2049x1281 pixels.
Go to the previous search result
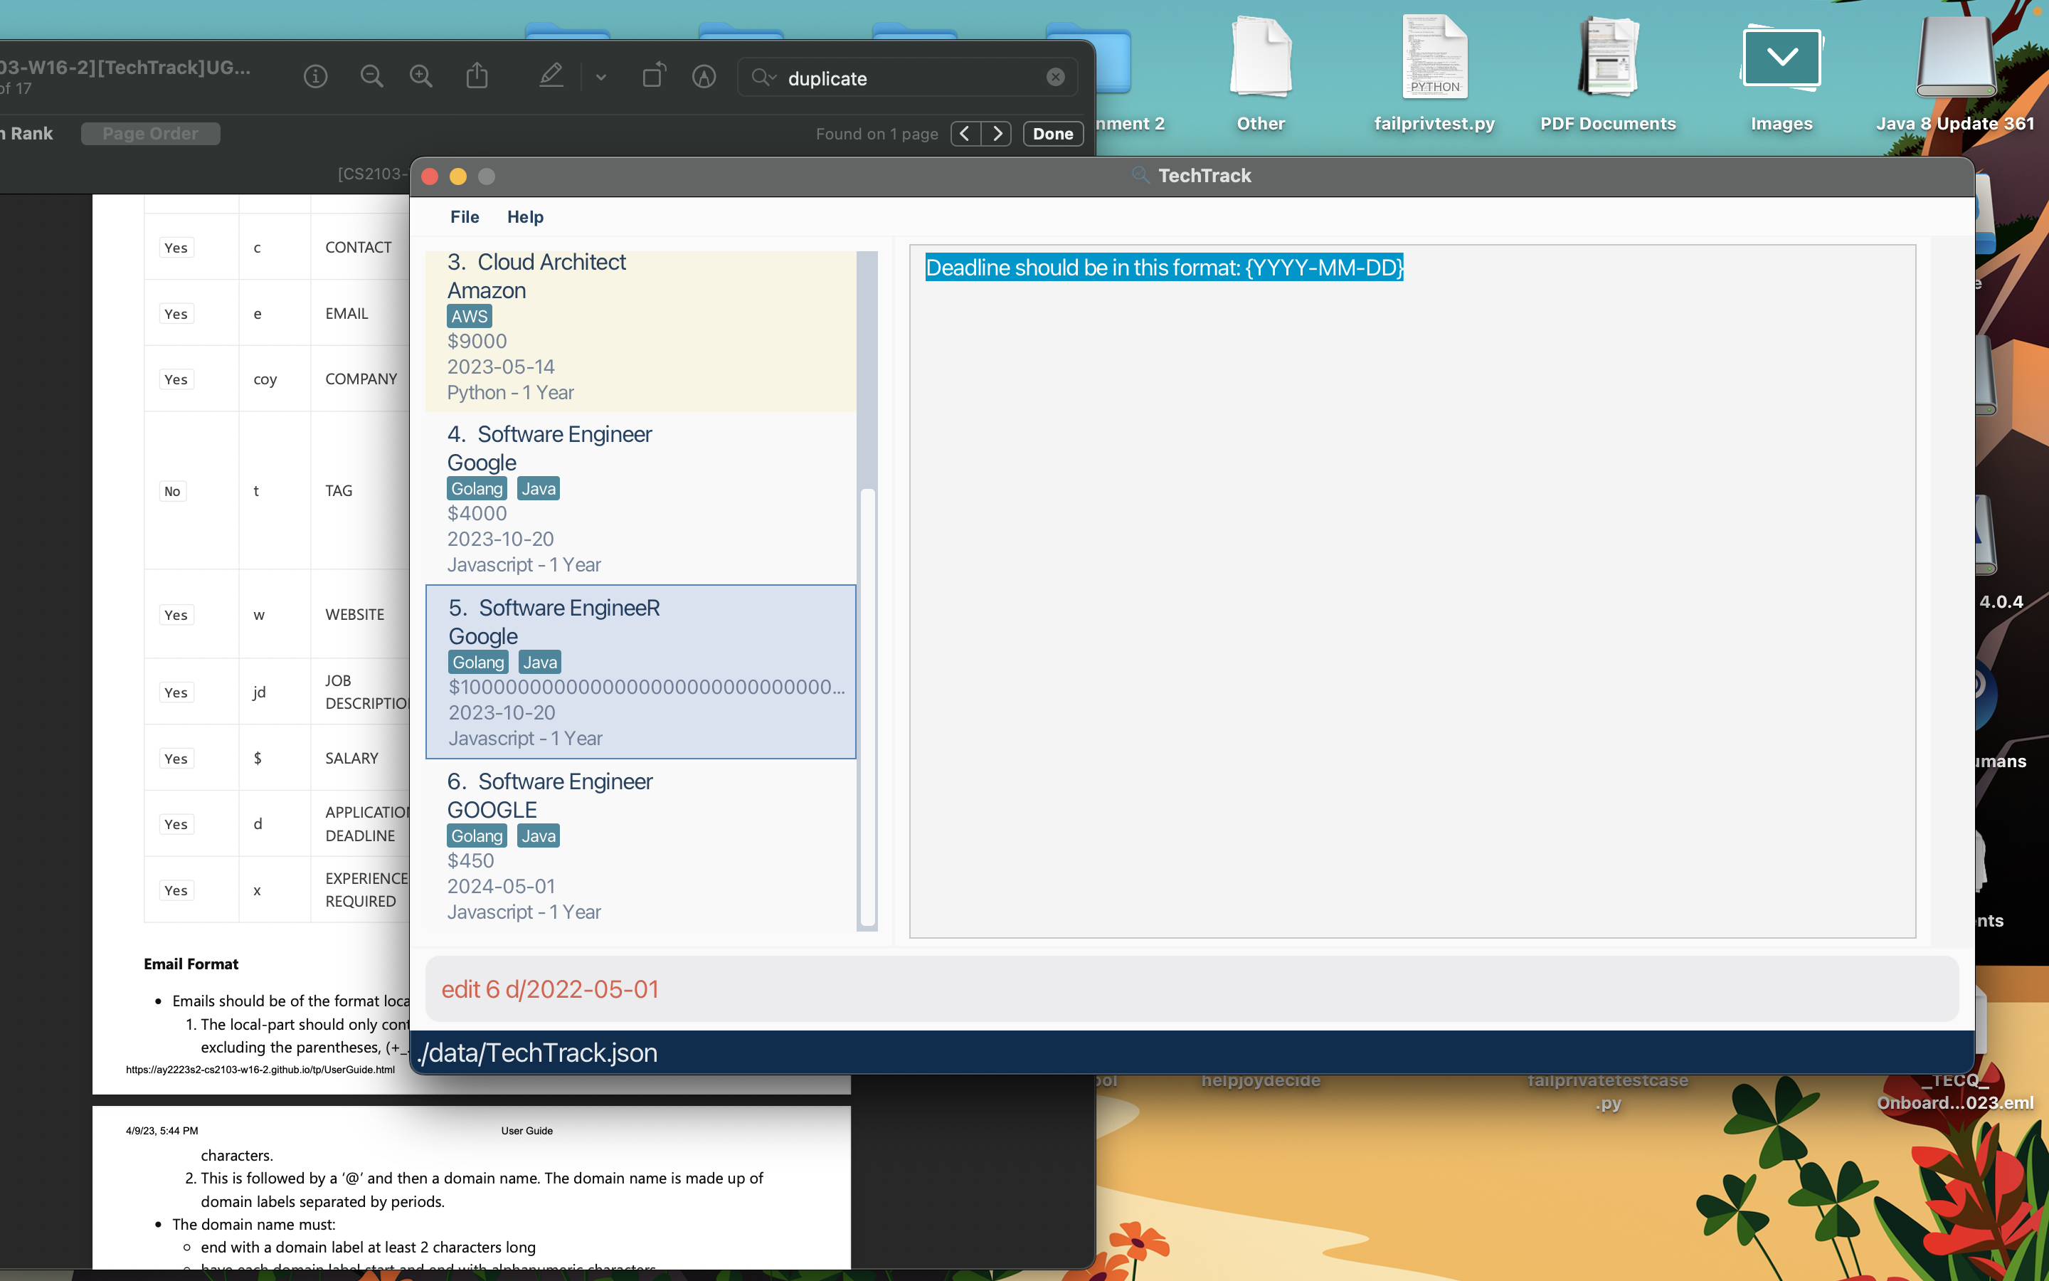click(x=965, y=134)
